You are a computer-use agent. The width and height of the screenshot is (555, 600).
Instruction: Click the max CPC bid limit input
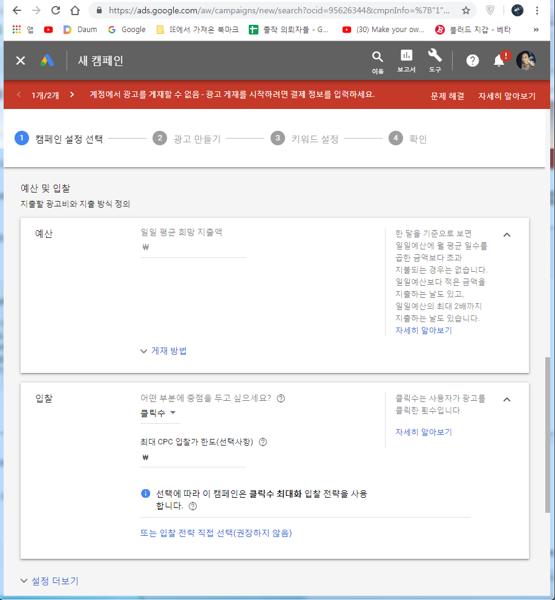pyautogui.click(x=193, y=458)
